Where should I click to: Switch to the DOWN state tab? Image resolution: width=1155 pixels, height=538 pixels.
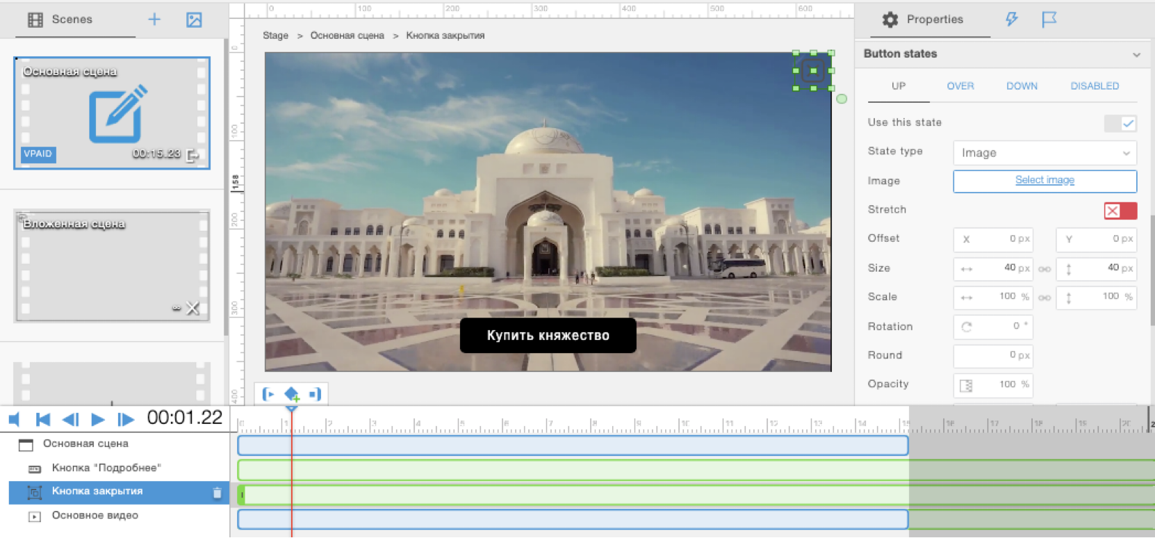pyautogui.click(x=1022, y=86)
